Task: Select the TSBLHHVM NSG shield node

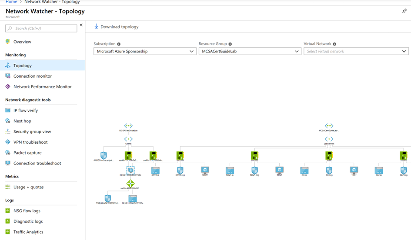Action: tap(108, 198)
